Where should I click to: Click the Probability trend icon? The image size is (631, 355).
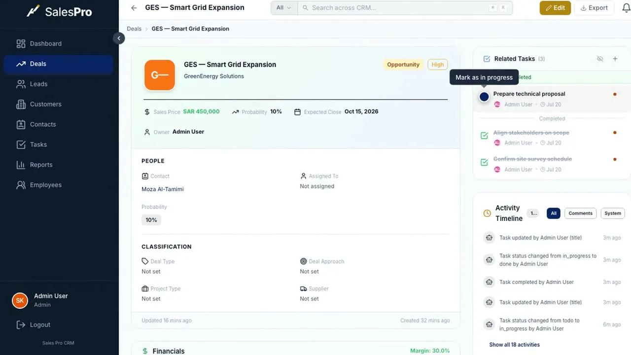tap(236, 112)
